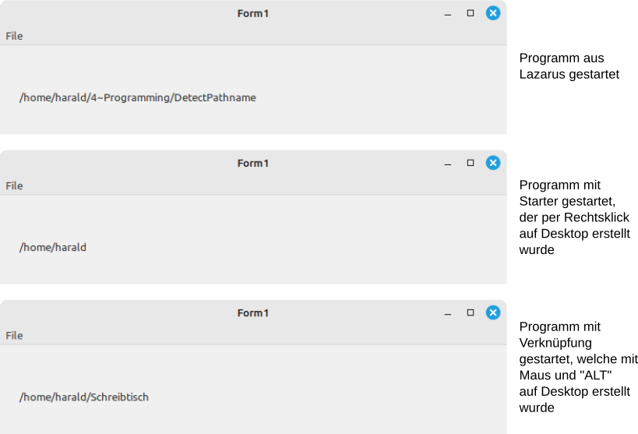
Task: Click Form1 title of the Schreibtisch window
Action: (253, 312)
